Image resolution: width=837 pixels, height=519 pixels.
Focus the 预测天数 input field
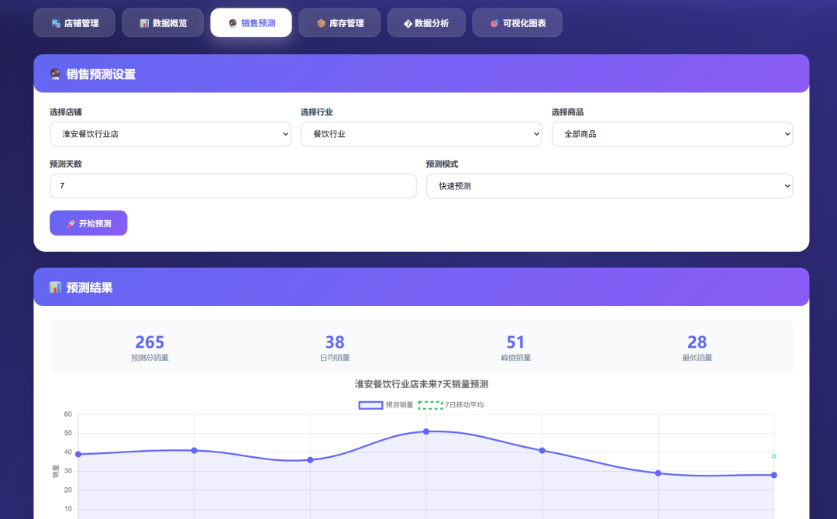point(233,186)
